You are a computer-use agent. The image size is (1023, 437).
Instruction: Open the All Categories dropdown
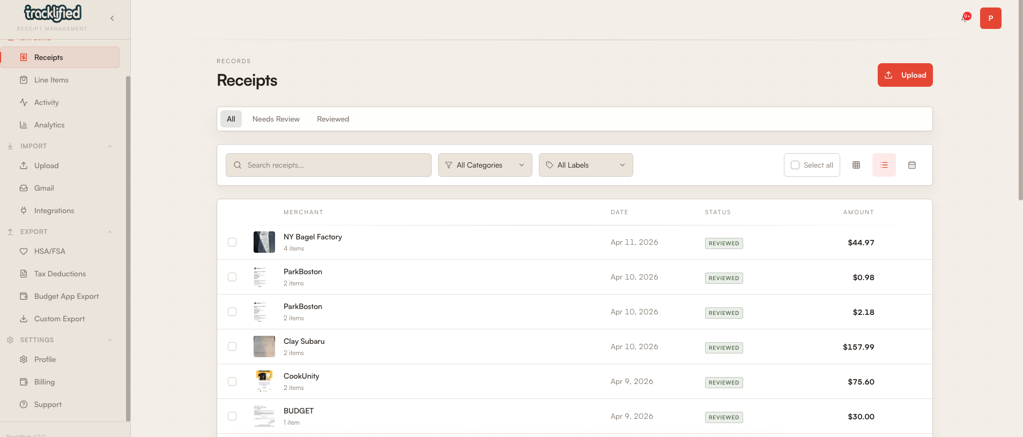485,165
